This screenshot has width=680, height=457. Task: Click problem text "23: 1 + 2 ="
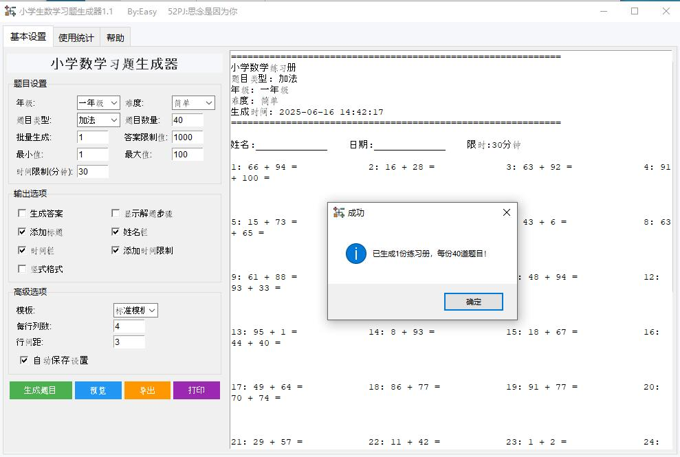click(536, 442)
